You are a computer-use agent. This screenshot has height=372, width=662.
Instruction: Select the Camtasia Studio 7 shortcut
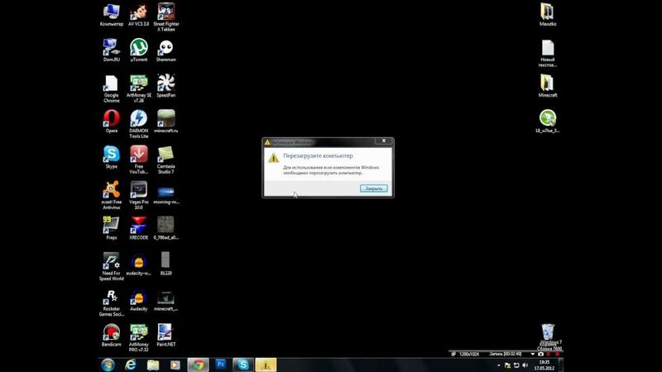pyautogui.click(x=166, y=160)
